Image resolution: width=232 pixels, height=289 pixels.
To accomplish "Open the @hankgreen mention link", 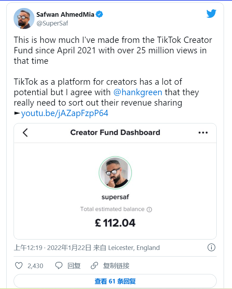I will 139,93.
